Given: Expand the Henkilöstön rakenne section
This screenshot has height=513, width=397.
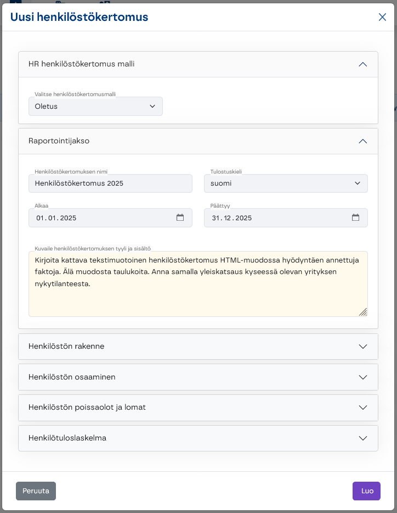Looking at the screenshot, I should 362,347.
